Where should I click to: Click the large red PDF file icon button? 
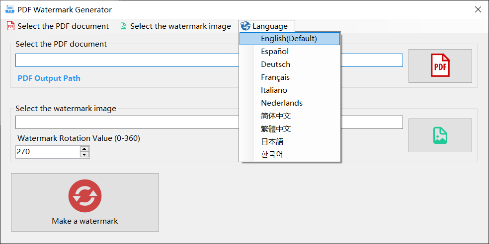[x=440, y=65]
